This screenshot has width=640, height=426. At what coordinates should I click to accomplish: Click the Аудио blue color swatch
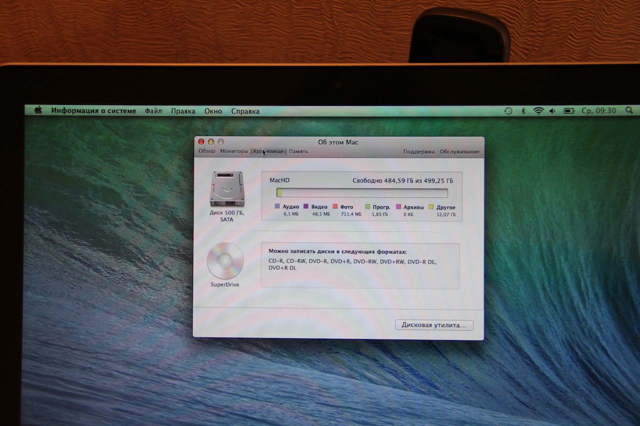click(x=277, y=207)
